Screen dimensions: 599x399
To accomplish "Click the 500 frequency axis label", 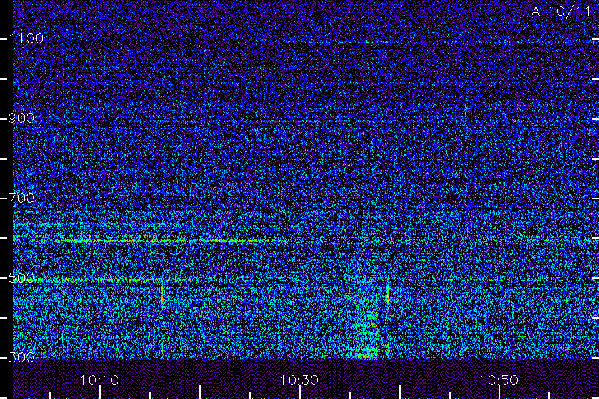I will point(21,277).
